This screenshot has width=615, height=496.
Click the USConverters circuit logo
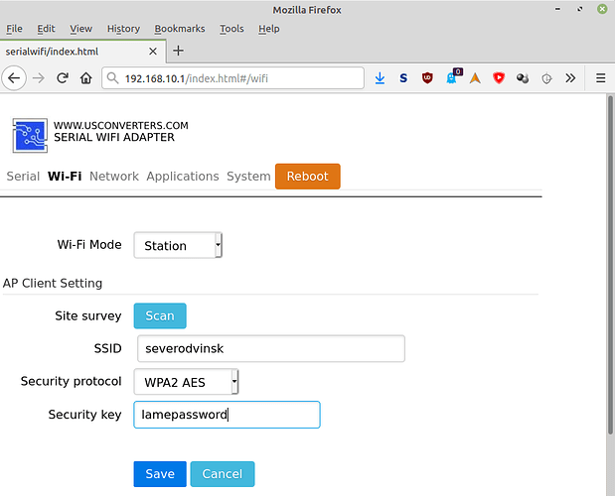point(30,135)
